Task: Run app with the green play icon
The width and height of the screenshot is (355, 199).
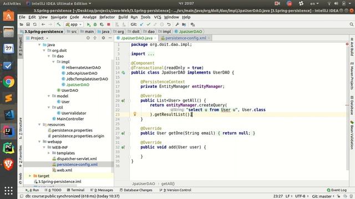Action: point(89,24)
